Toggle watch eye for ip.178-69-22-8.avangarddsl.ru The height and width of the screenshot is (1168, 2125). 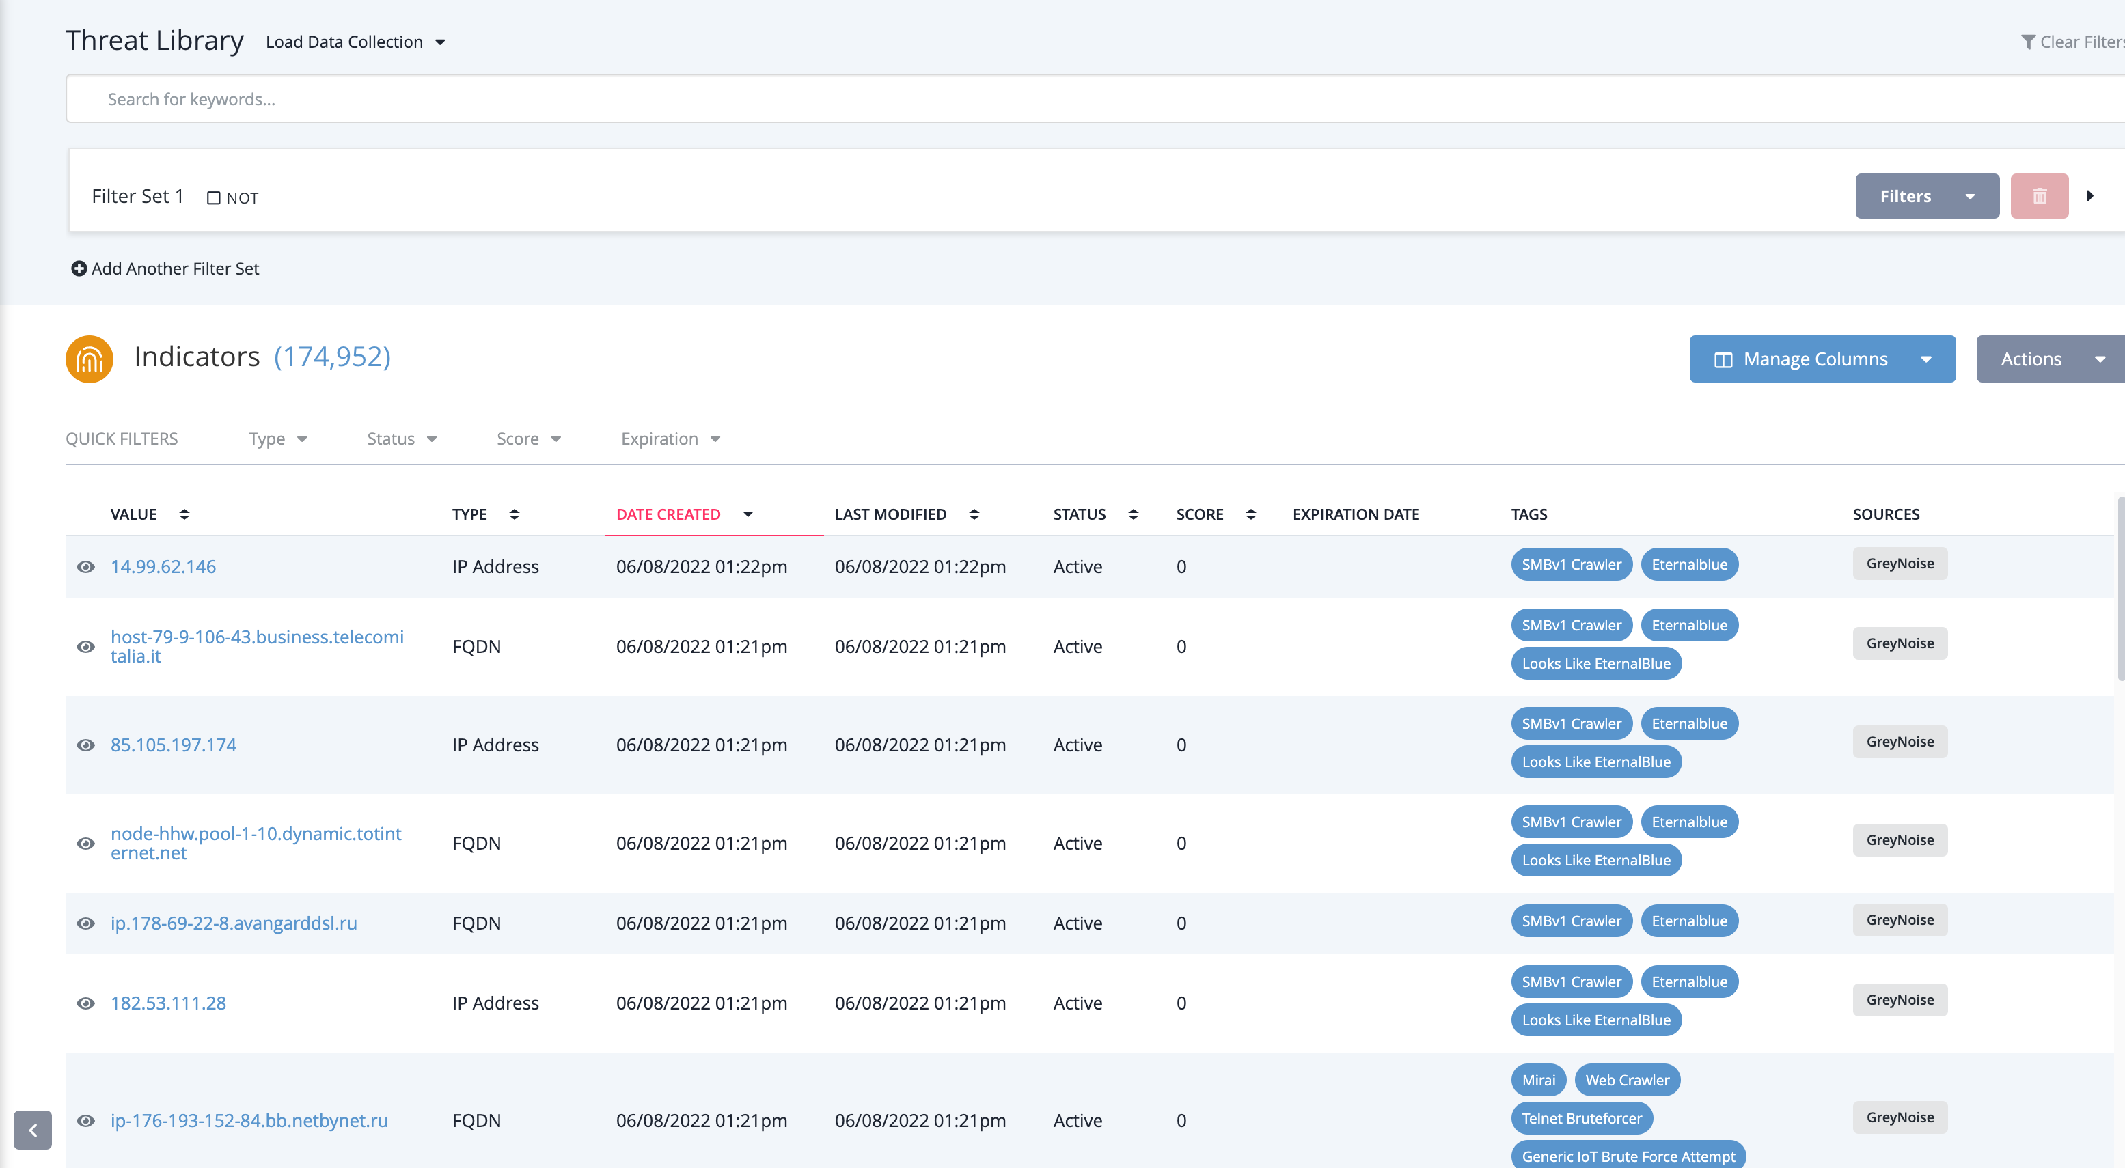click(x=86, y=923)
